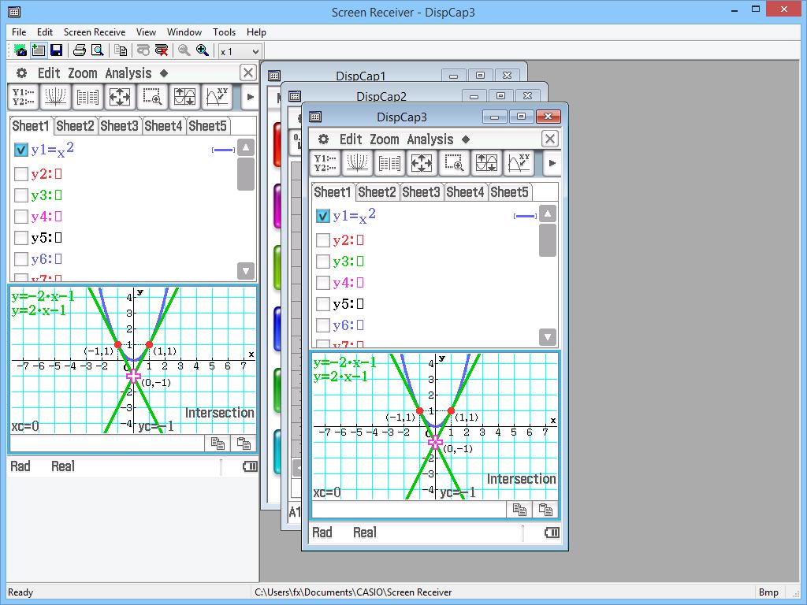807x605 pixels.
Task: Click the function list scroll down arrow in DispCap3
Action: (548, 337)
